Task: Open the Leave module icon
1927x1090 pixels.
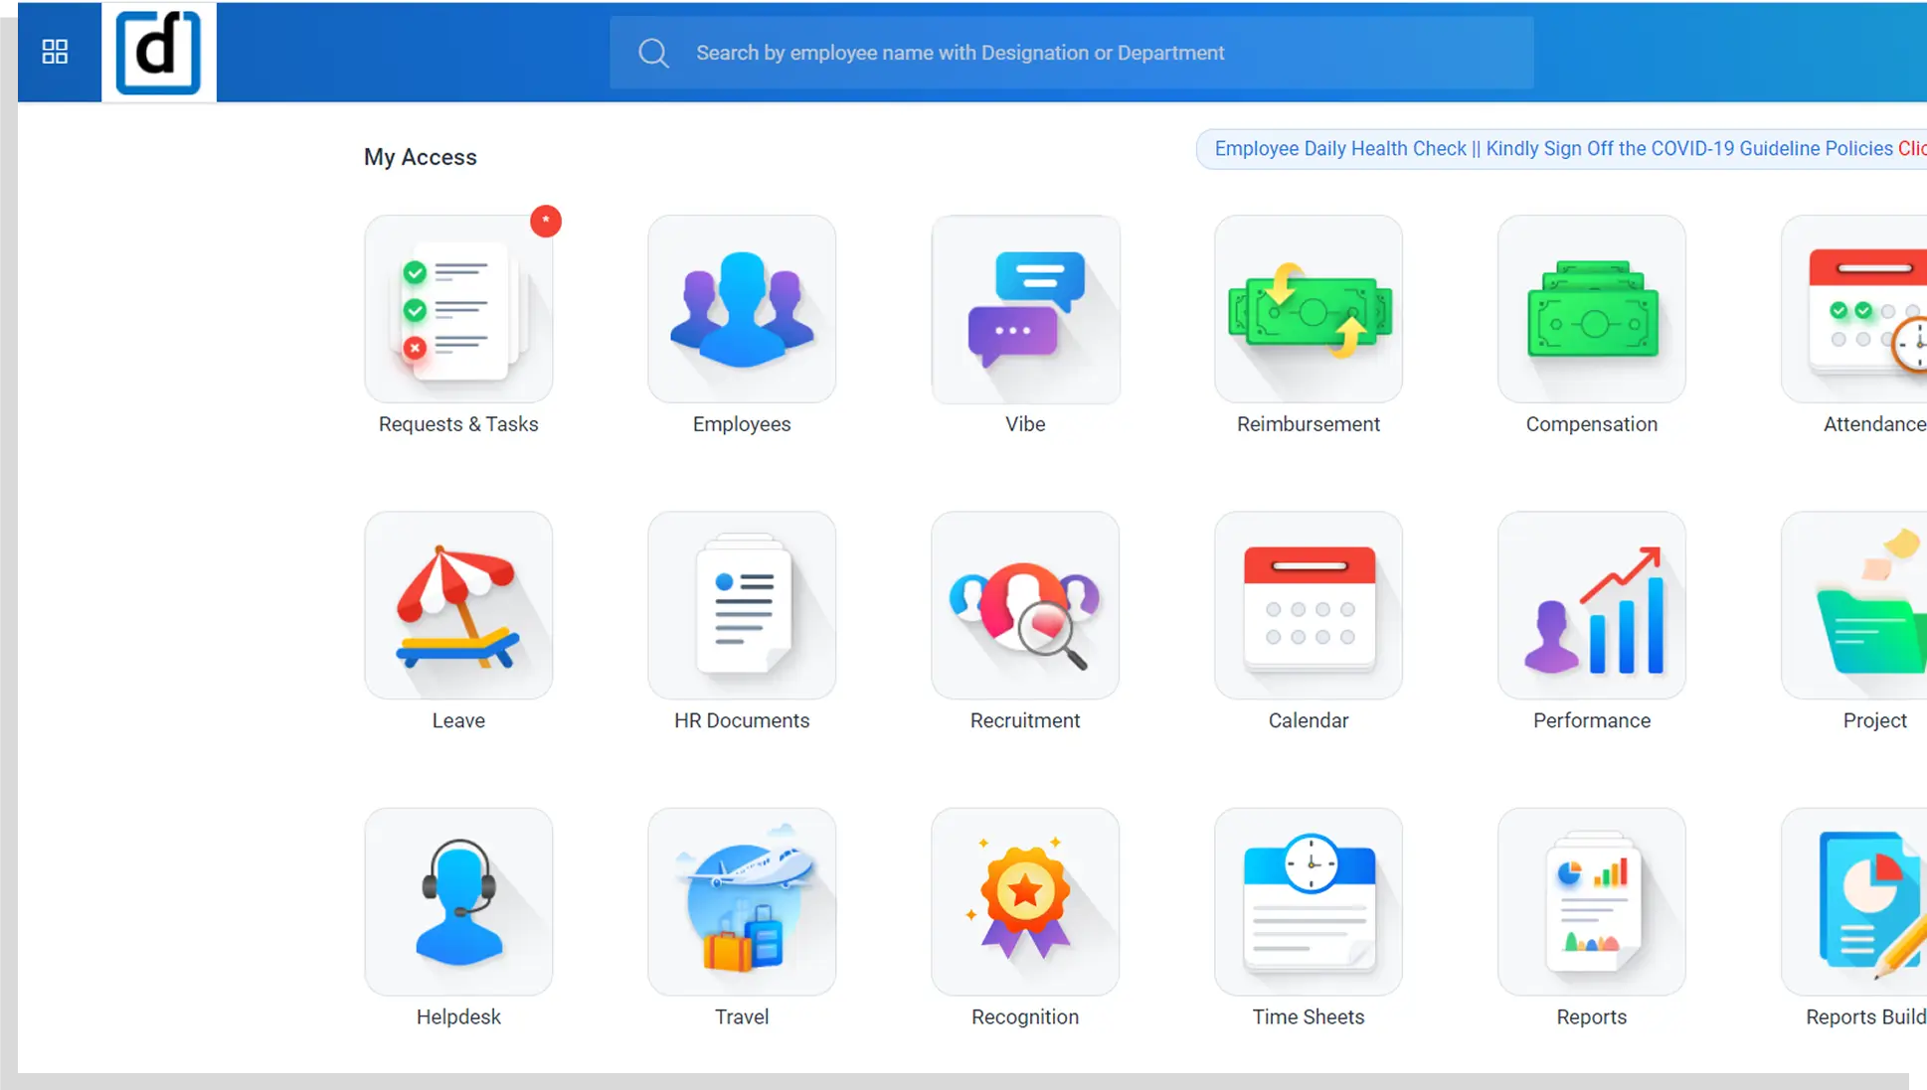Action: [x=458, y=605]
